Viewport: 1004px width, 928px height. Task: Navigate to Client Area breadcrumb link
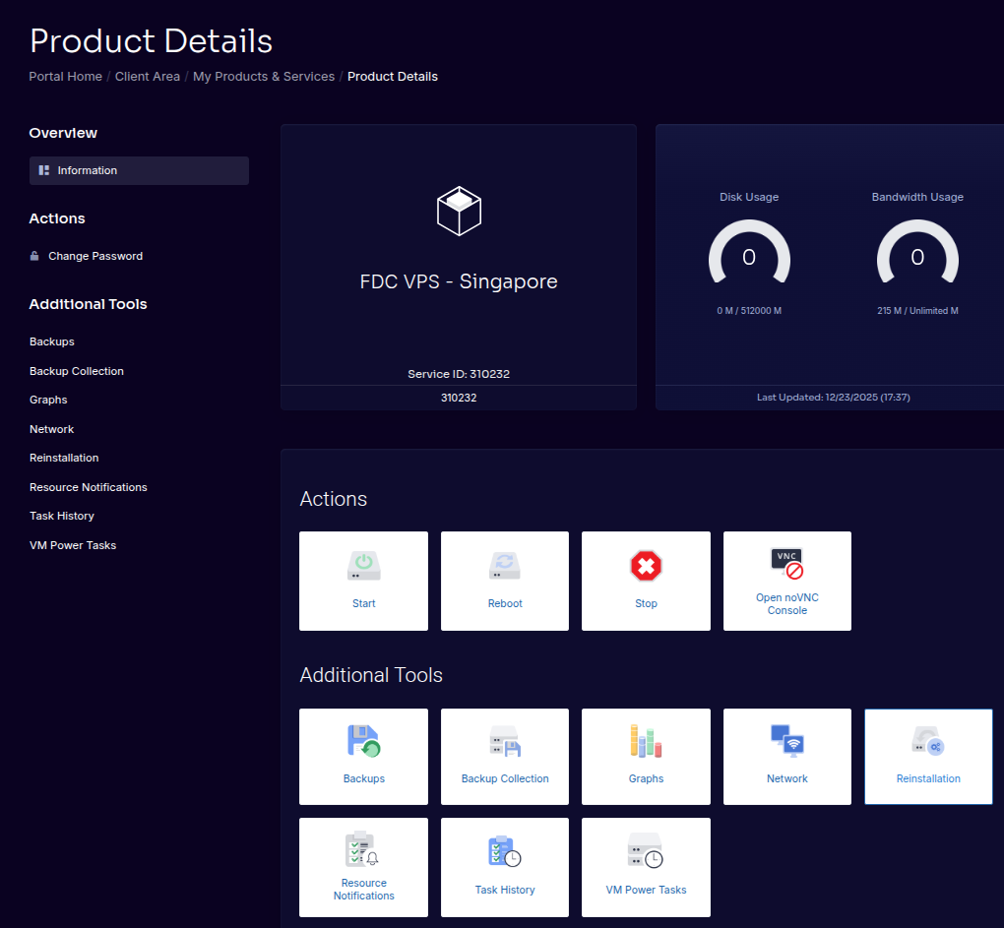coord(148,77)
